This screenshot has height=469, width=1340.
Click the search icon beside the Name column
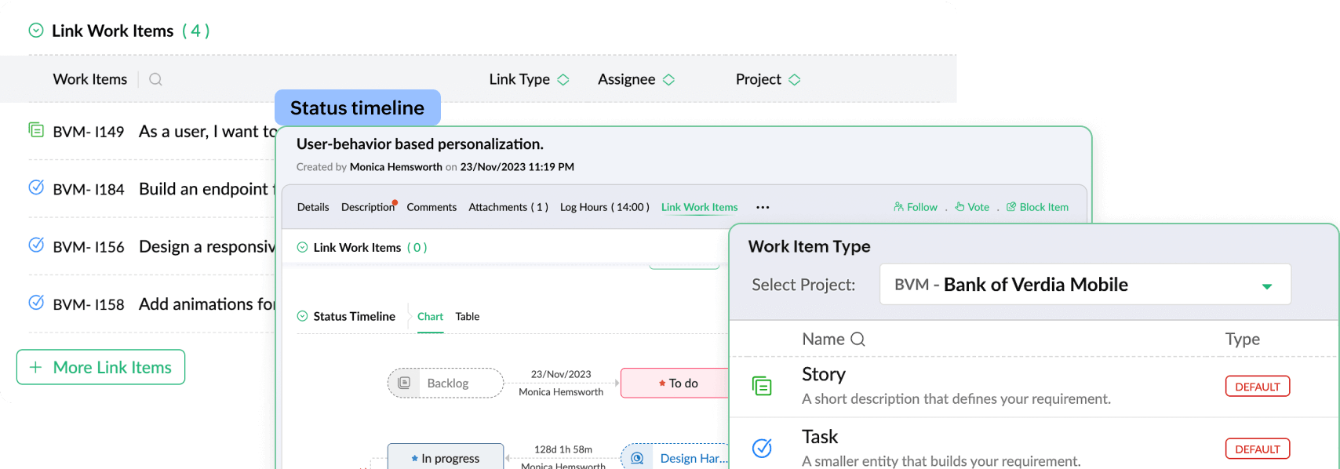click(x=858, y=339)
